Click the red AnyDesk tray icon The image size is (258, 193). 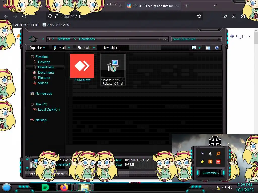point(218,162)
